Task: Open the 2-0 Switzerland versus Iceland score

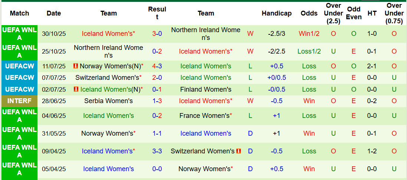Action: click(157, 78)
